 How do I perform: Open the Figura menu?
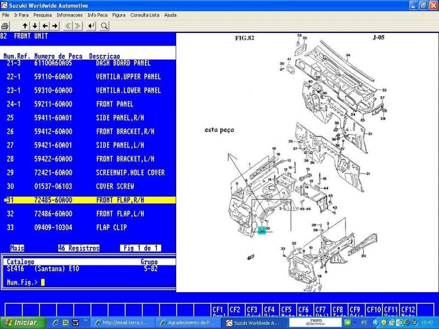[119, 15]
